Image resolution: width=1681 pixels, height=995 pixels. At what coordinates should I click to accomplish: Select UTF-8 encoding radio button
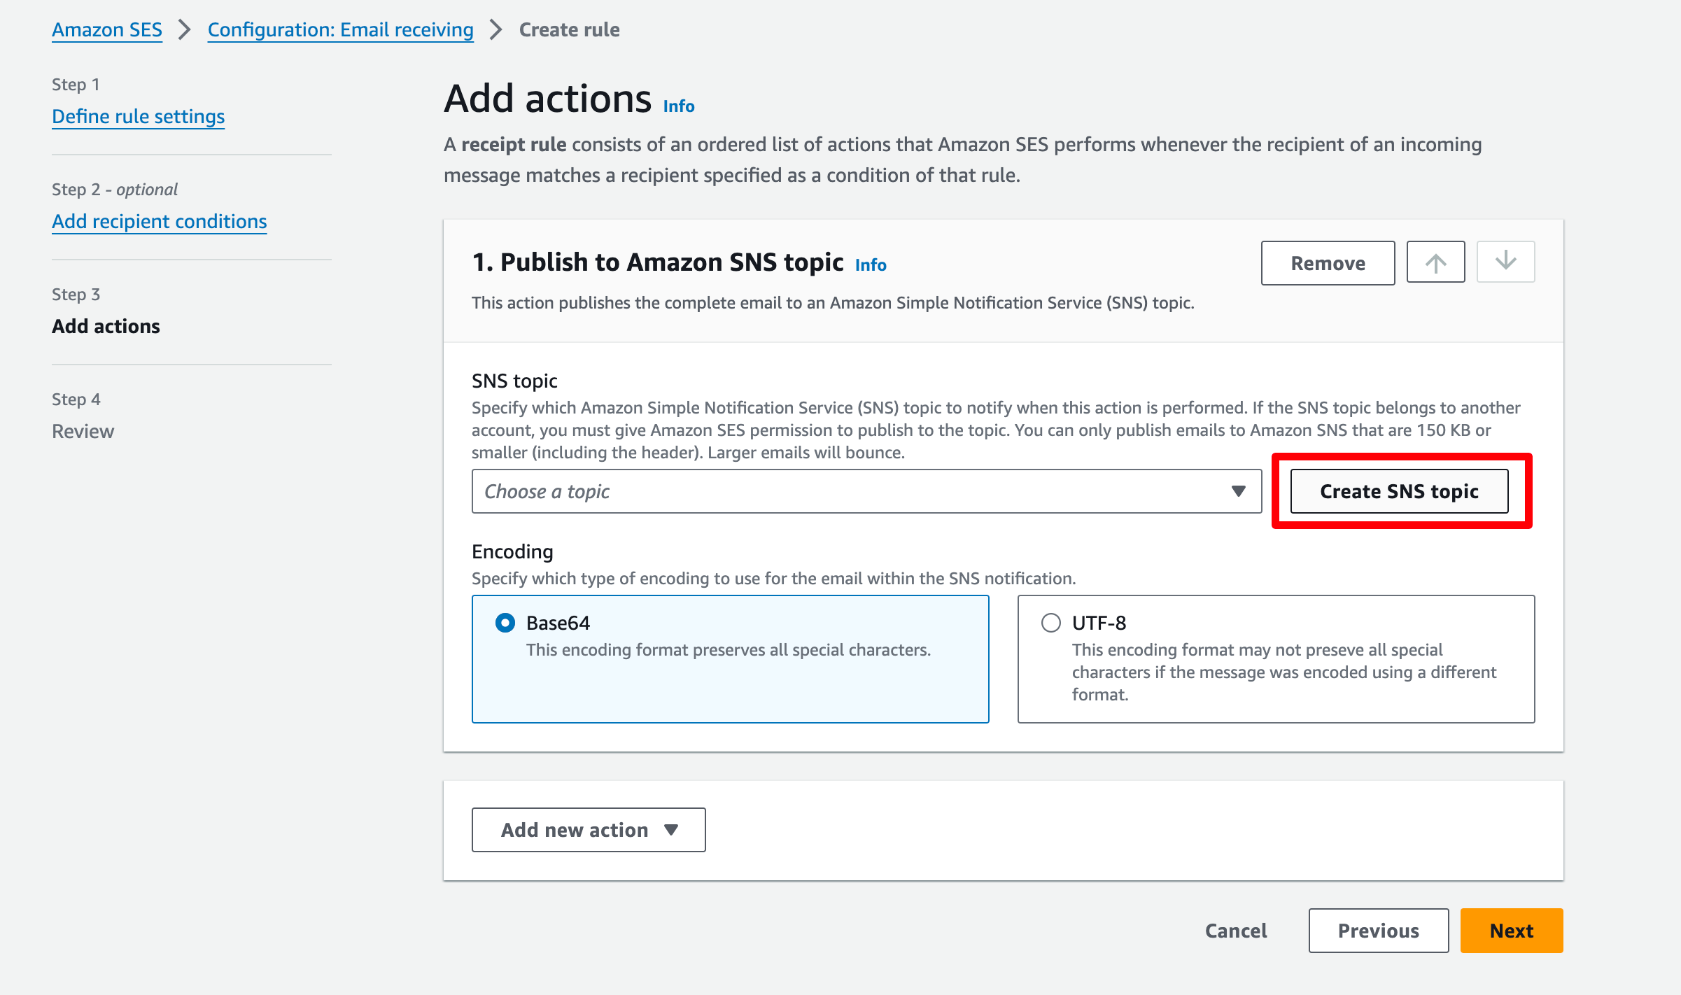coord(1050,623)
